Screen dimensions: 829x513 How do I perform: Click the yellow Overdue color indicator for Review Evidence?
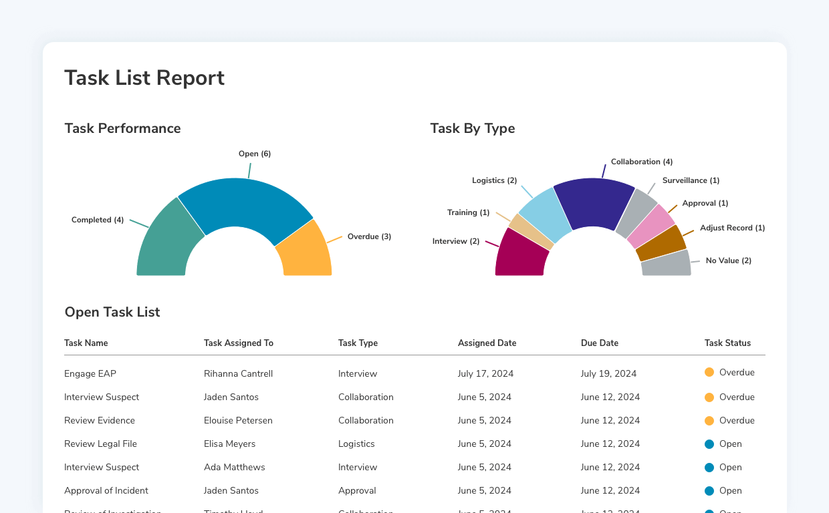[x=709, y=419]
